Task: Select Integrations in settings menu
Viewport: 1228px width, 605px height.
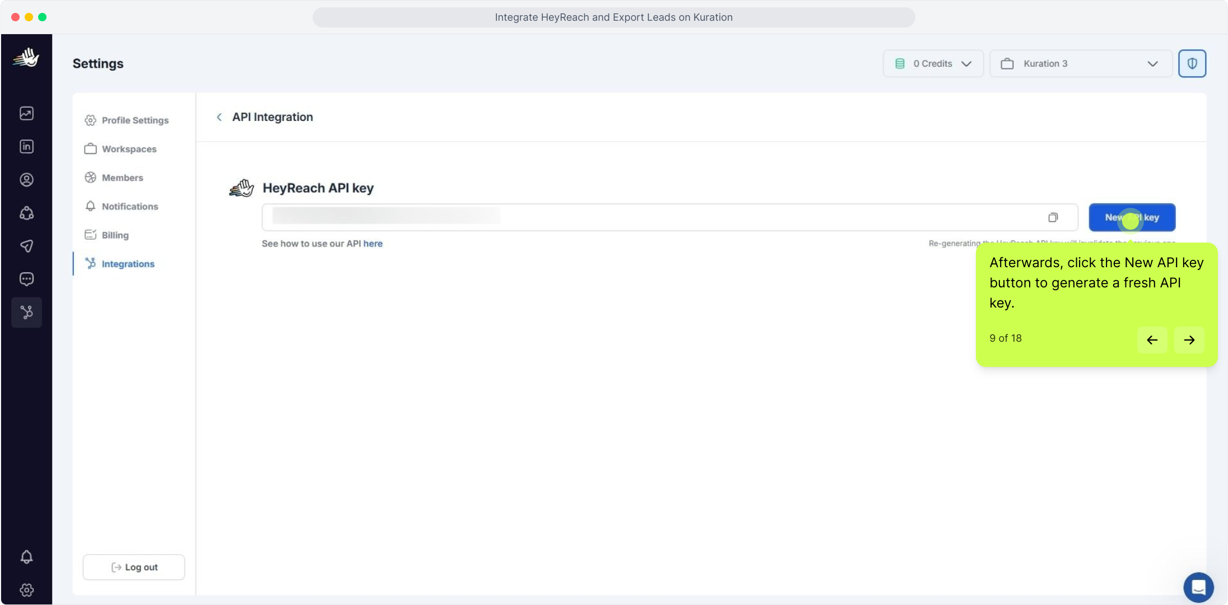Action: [120, 264]
